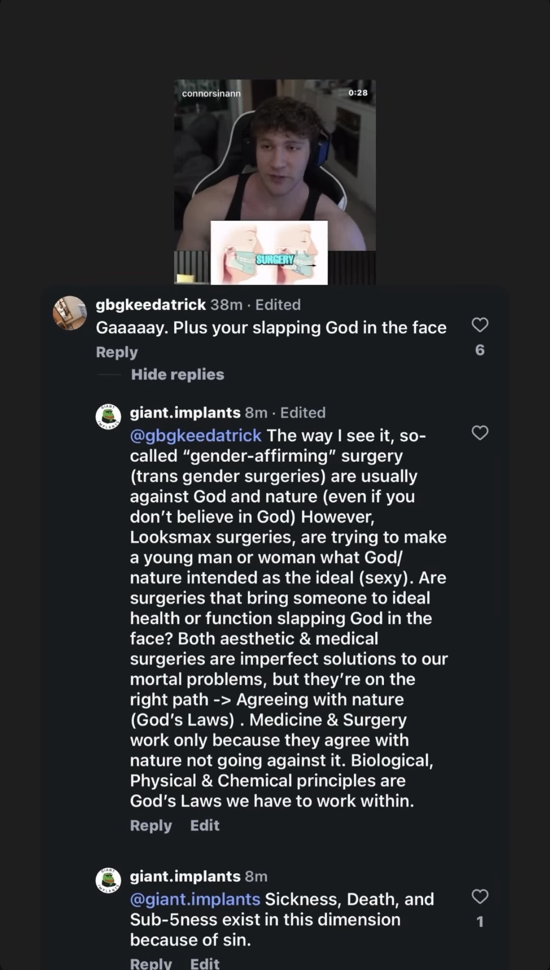Collapse the thread with Hide replies
Screen dimensions: 550x970
click(177, 375)
